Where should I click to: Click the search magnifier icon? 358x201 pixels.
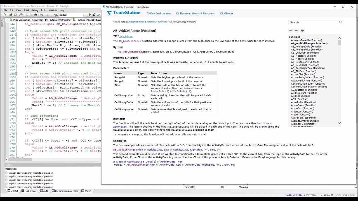(341, 22)
